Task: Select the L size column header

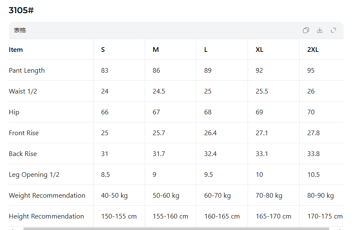Action: [x=206, y=50]
